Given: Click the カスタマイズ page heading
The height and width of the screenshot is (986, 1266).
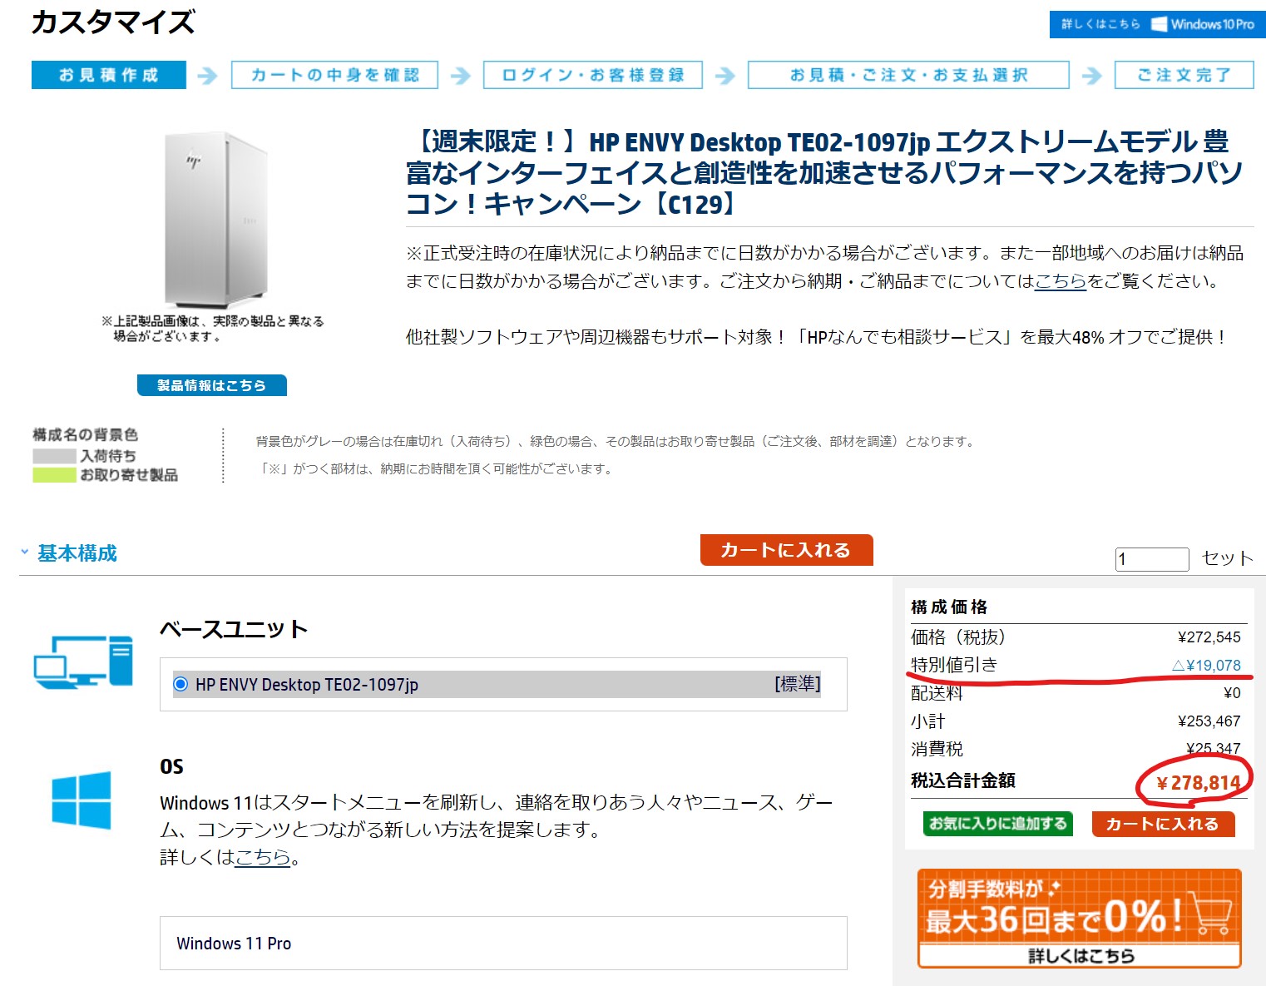Looking at the screenshot, I should click(113, 22).
